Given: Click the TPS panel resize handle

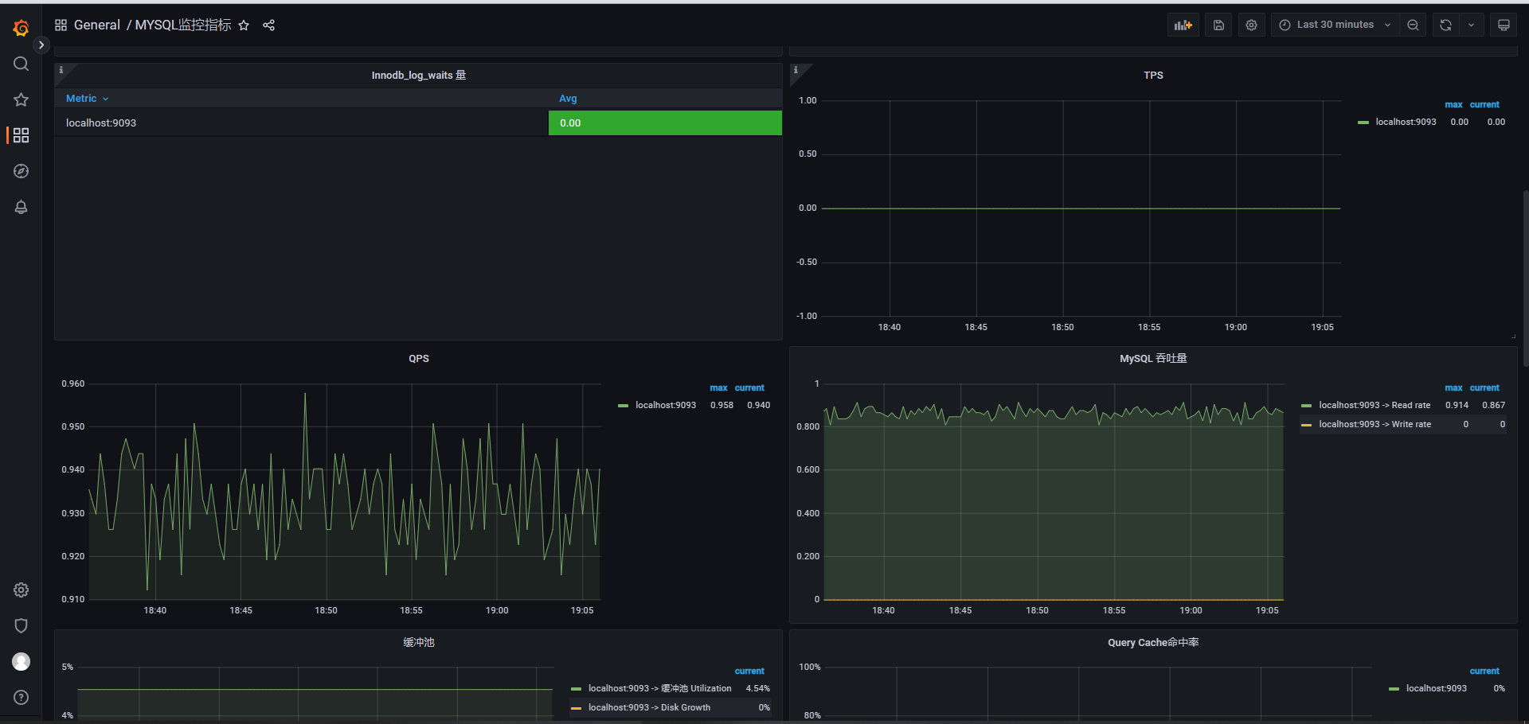Looking at the screenshot, I should pos(1513,337).
